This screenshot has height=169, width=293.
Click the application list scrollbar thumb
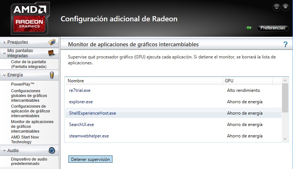coord(285,98)
